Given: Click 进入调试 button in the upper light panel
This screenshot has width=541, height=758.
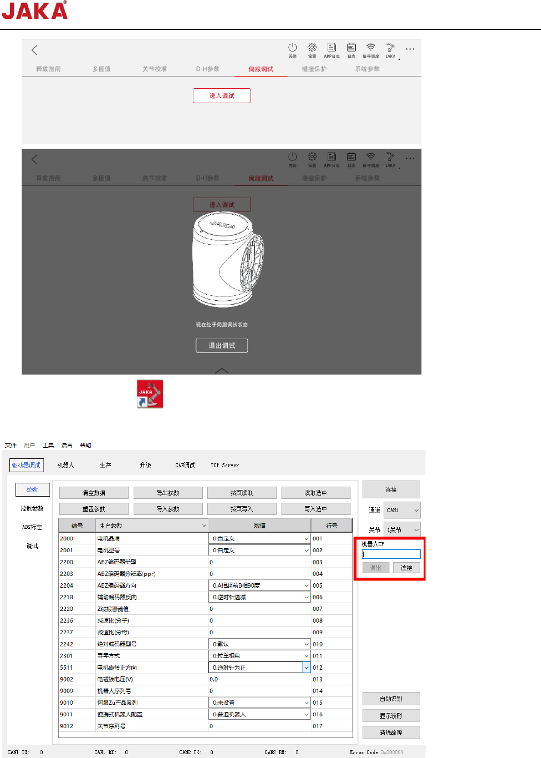Looking at the screenshot, I should tap(222, 95).
